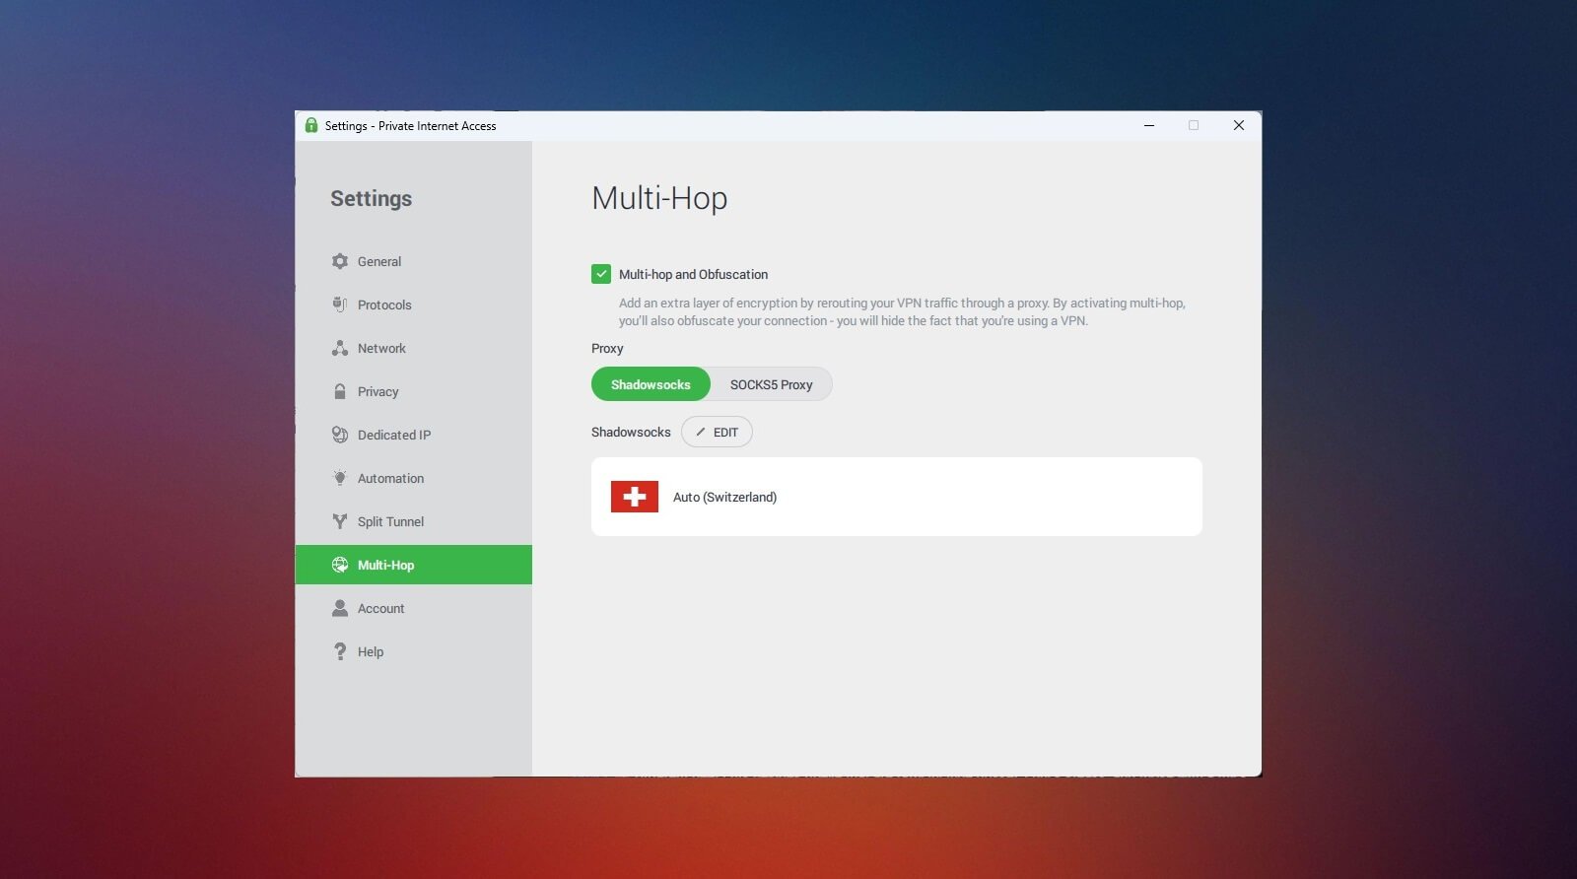The width and height of the screenshot is (1577, 879).
Task: Open the General settings page
Action: (x=414, y=261)
